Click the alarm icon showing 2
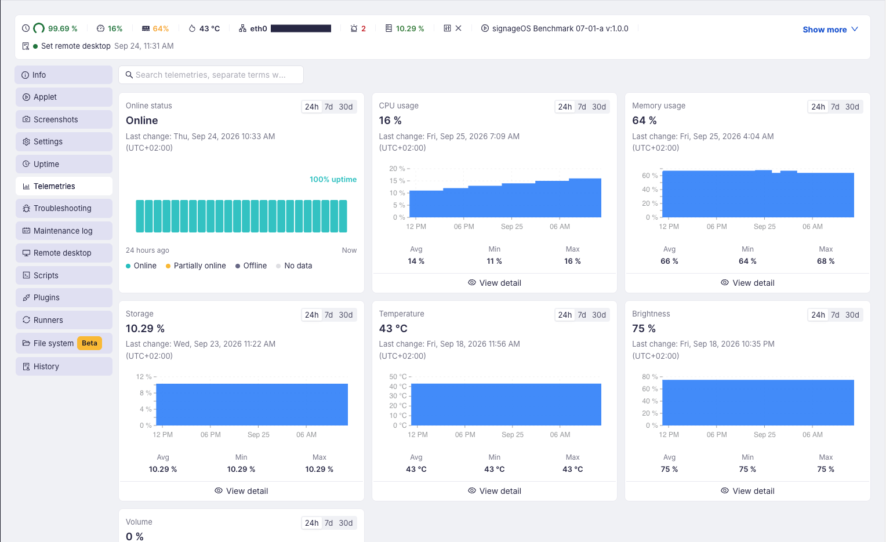This screenshot has height=542, width=886. coord(354,28)
